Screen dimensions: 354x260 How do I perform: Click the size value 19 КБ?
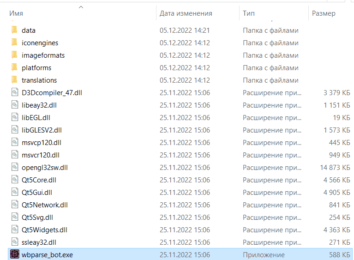click(342, 118)
